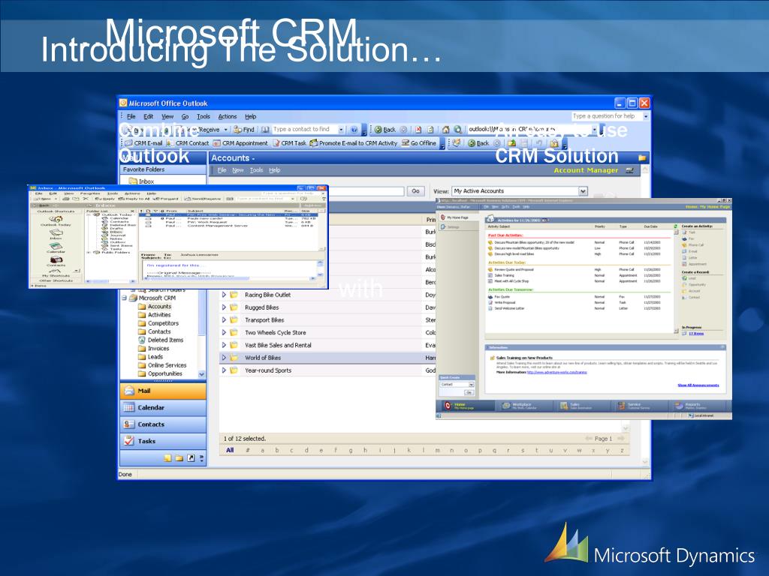Click the Notes icon at navigation pane bottom
Viewport: 769px width, 576px height.
pyautogui.click(x=167, y=458)
